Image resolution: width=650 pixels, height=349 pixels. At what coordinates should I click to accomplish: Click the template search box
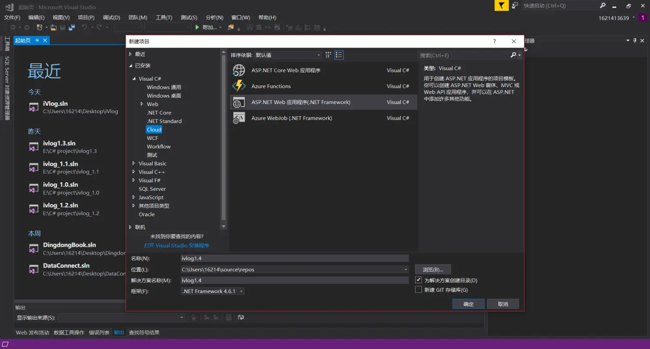point(464,55)
